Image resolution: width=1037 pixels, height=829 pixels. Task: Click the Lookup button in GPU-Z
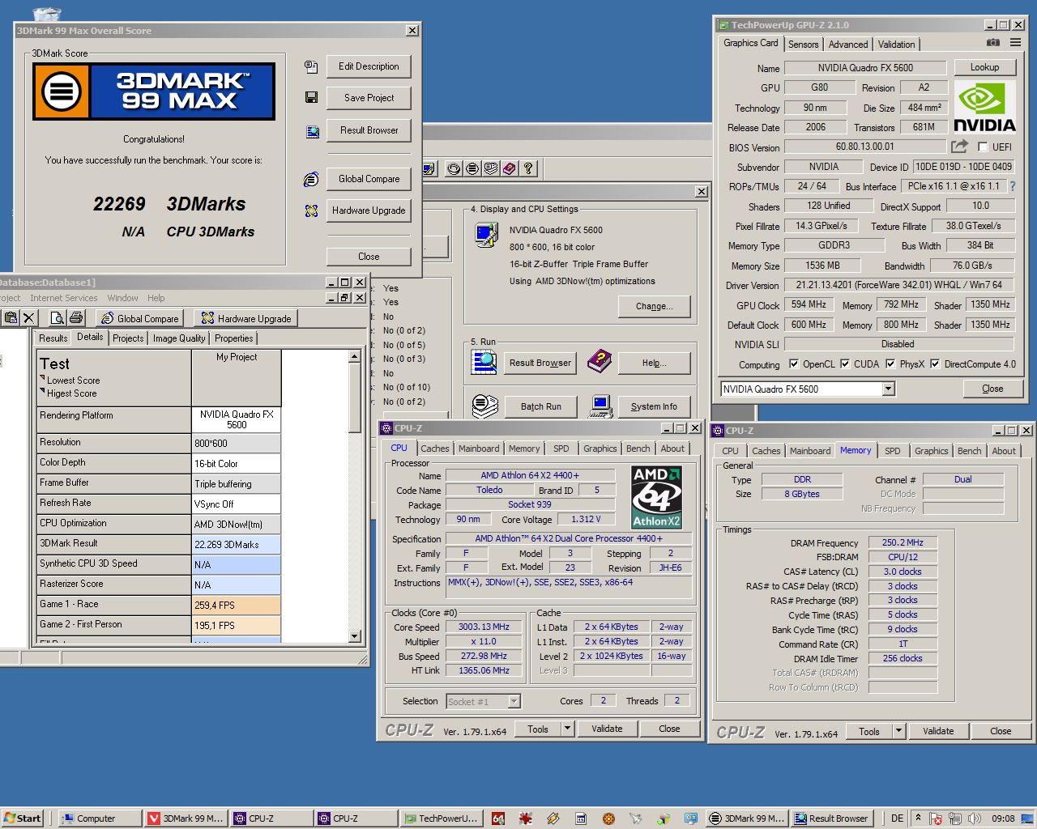984,67
